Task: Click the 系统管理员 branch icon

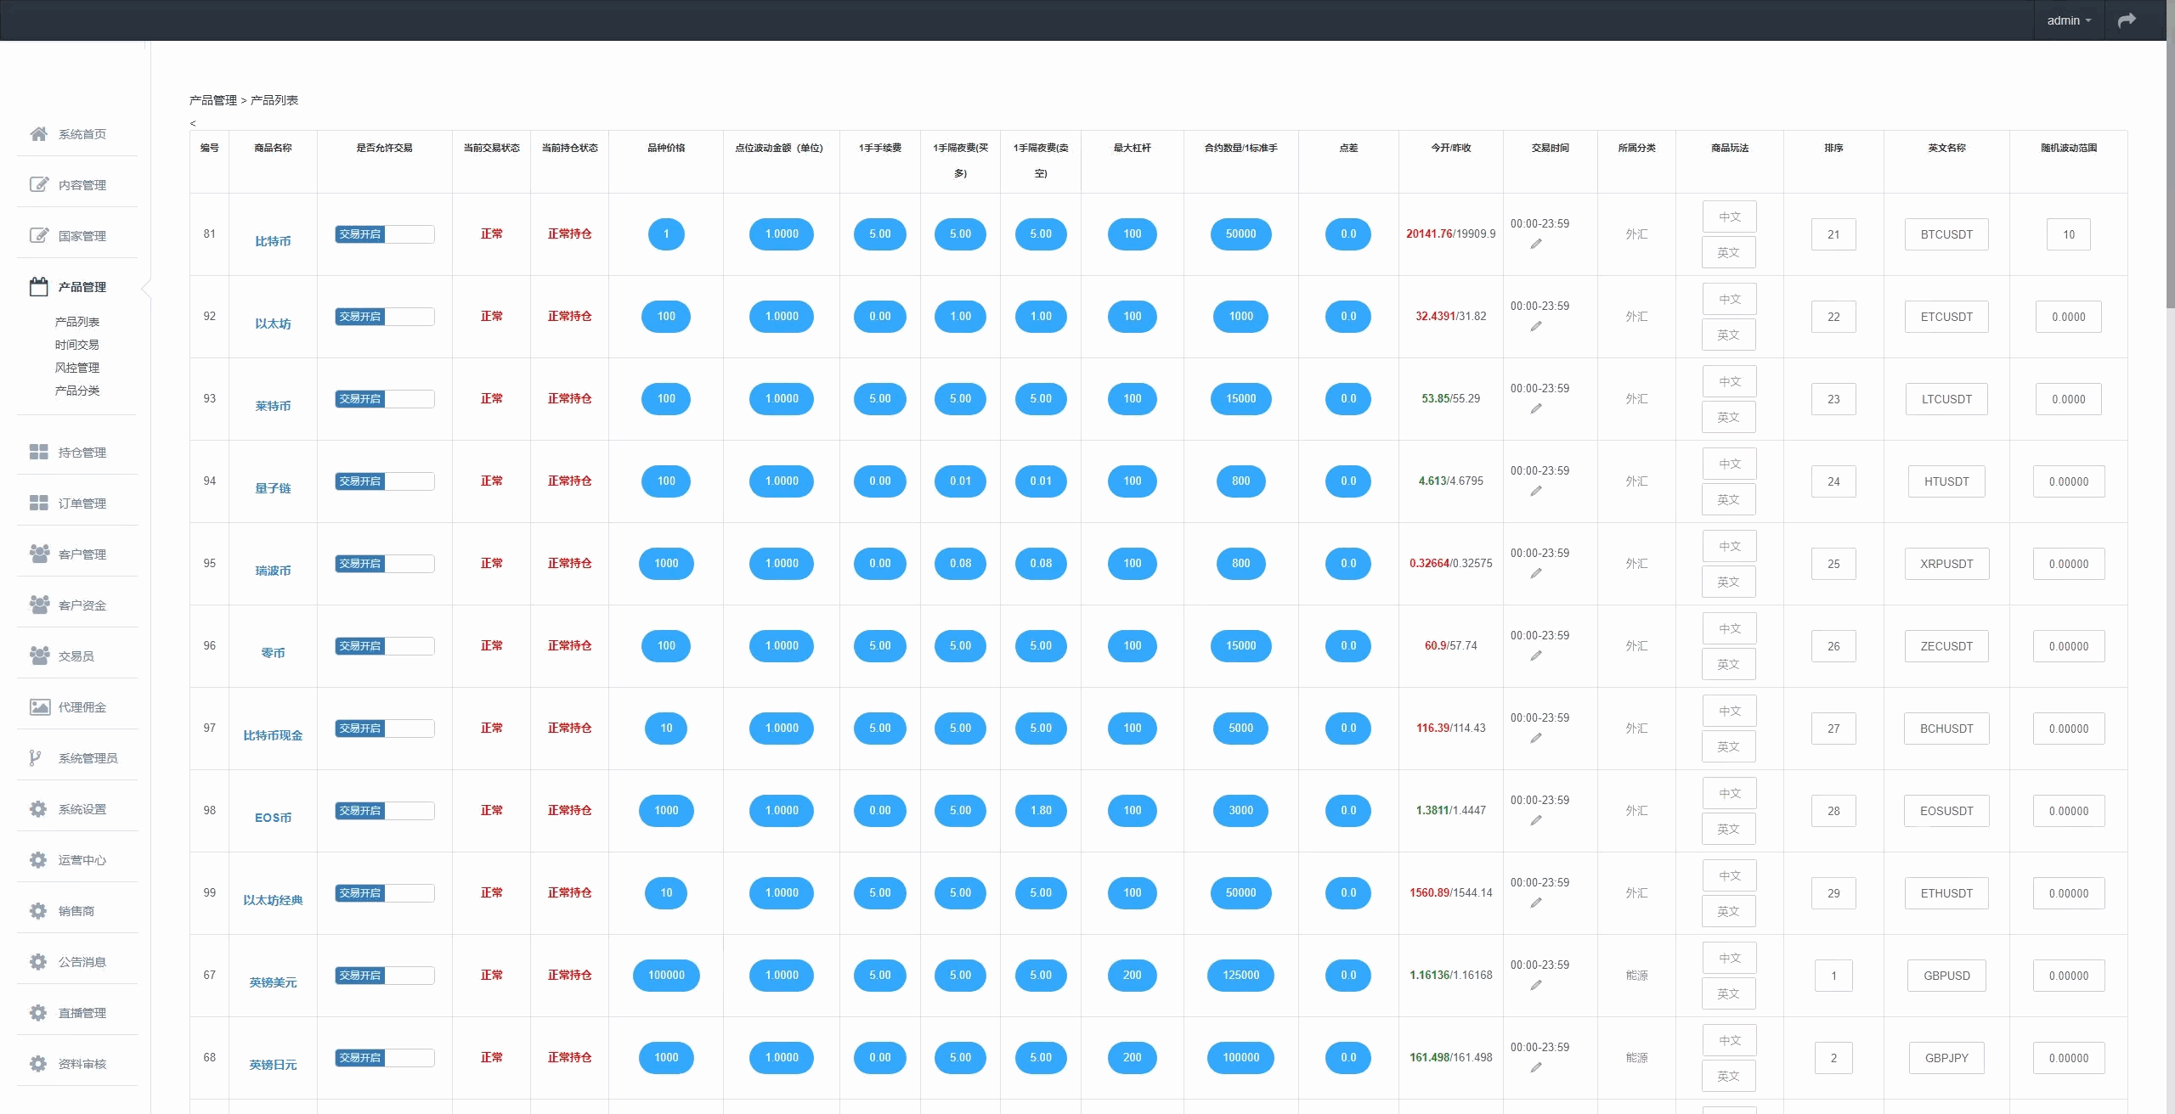Action: (35, 757)
